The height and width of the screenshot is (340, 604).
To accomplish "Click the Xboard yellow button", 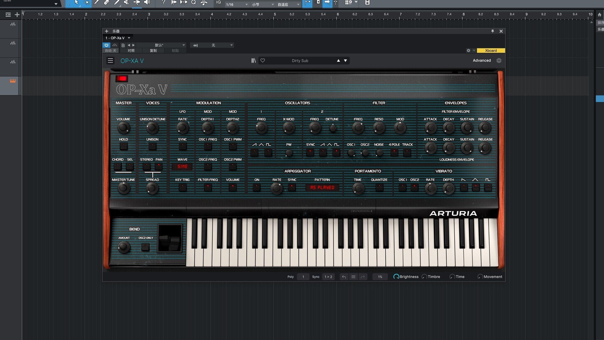I will tap(491, 50).
